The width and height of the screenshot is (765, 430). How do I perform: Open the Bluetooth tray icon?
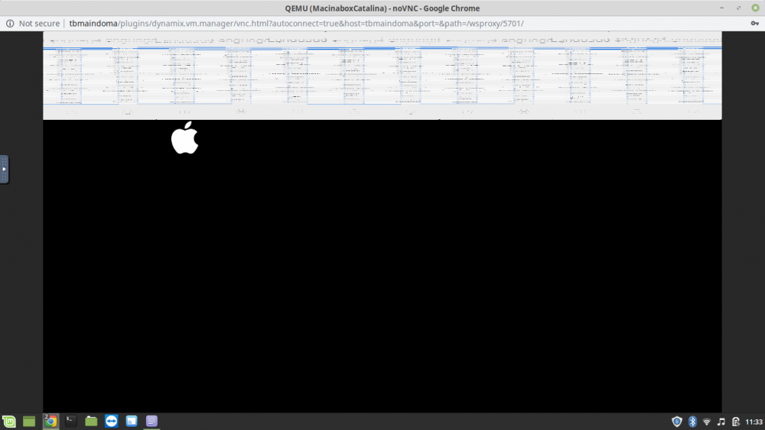[x=692, y=422]
